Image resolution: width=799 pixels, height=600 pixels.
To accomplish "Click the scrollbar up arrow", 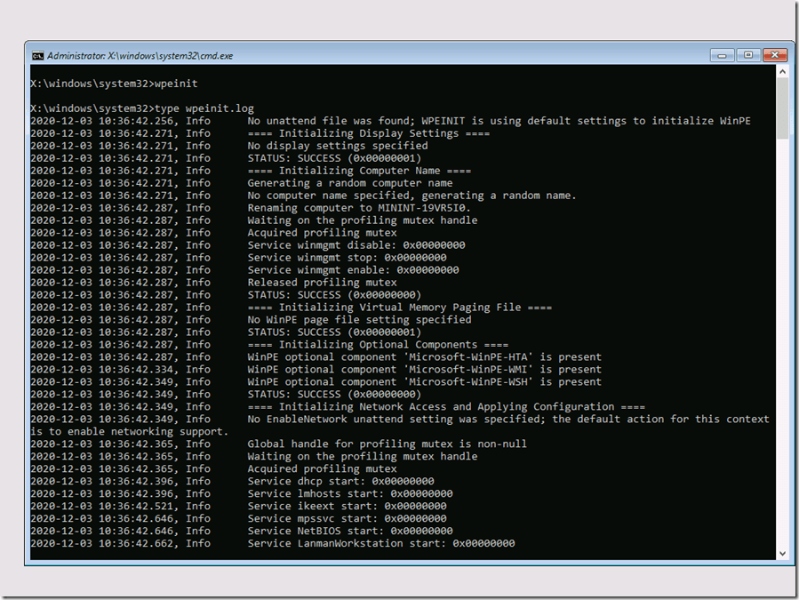I will coord(782,73).
